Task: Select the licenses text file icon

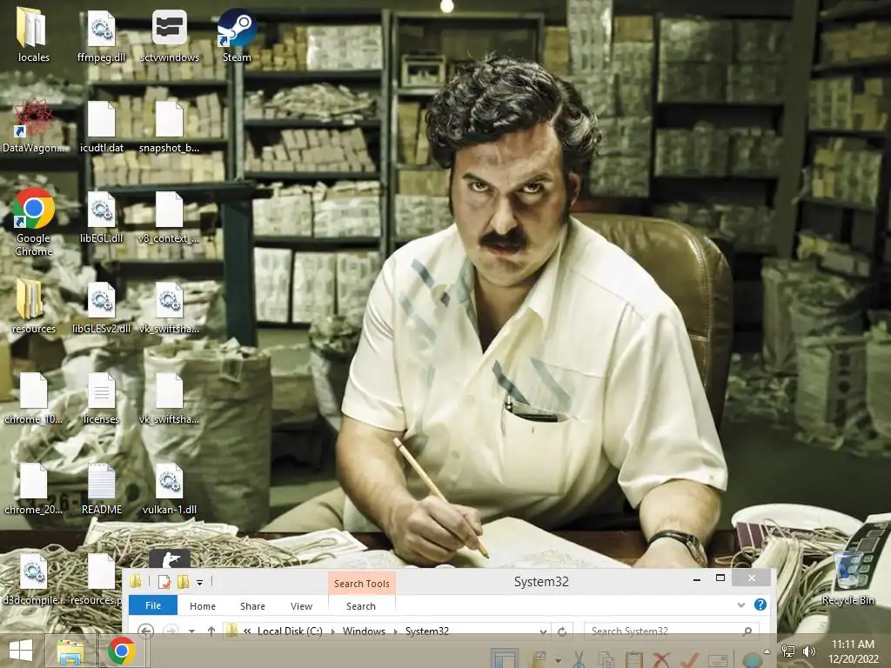Action: coord(102,397)
